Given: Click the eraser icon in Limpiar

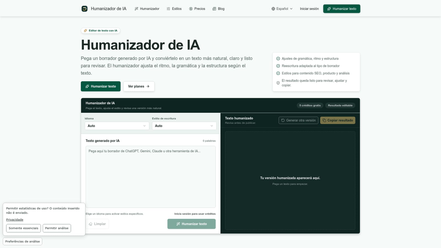Looking at the screenshot, I should [x=90, y=224].
